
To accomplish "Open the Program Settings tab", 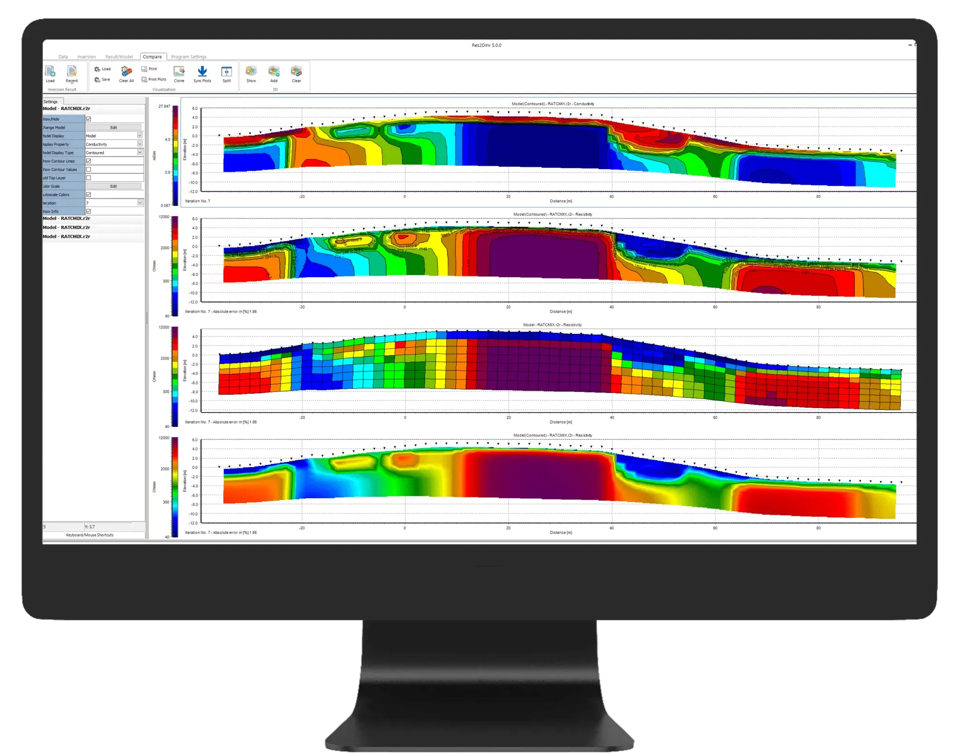I will pos(188,57).
